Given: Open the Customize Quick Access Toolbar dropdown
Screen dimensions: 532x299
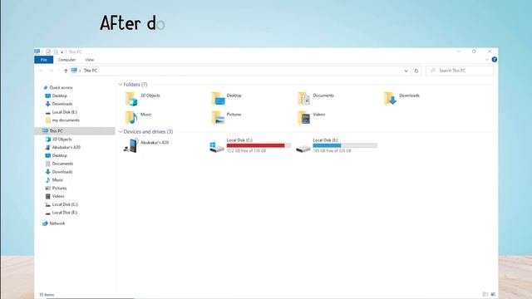Looking at the screenshot, I should pos(62,51).
